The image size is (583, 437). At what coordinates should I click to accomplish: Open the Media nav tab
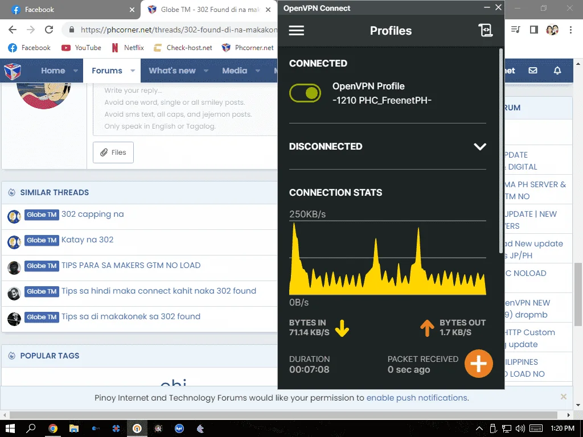point(235,71)
